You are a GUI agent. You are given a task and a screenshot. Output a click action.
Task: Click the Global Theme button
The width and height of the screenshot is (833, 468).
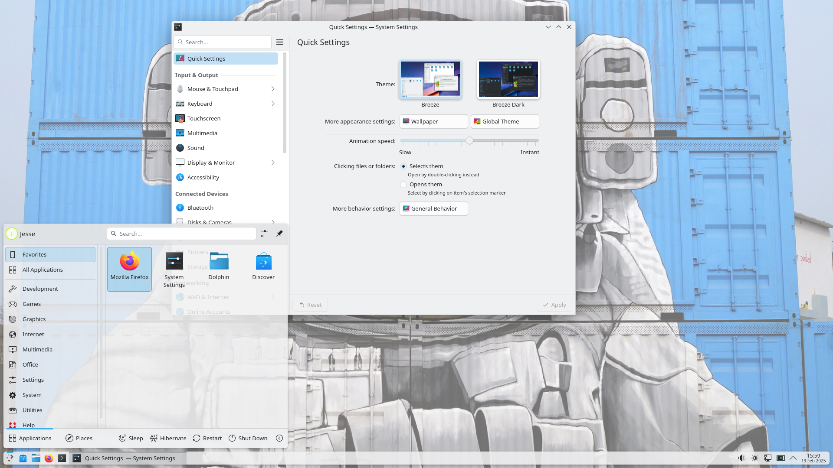tap(505, 121)
